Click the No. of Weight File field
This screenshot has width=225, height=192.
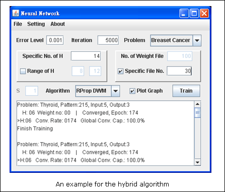tap(180, 56)
